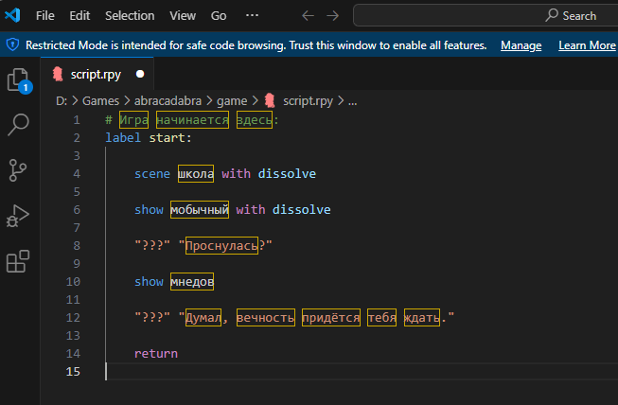Go forward with the right arrow
618x405 pixels.
(x=332, y=16)
